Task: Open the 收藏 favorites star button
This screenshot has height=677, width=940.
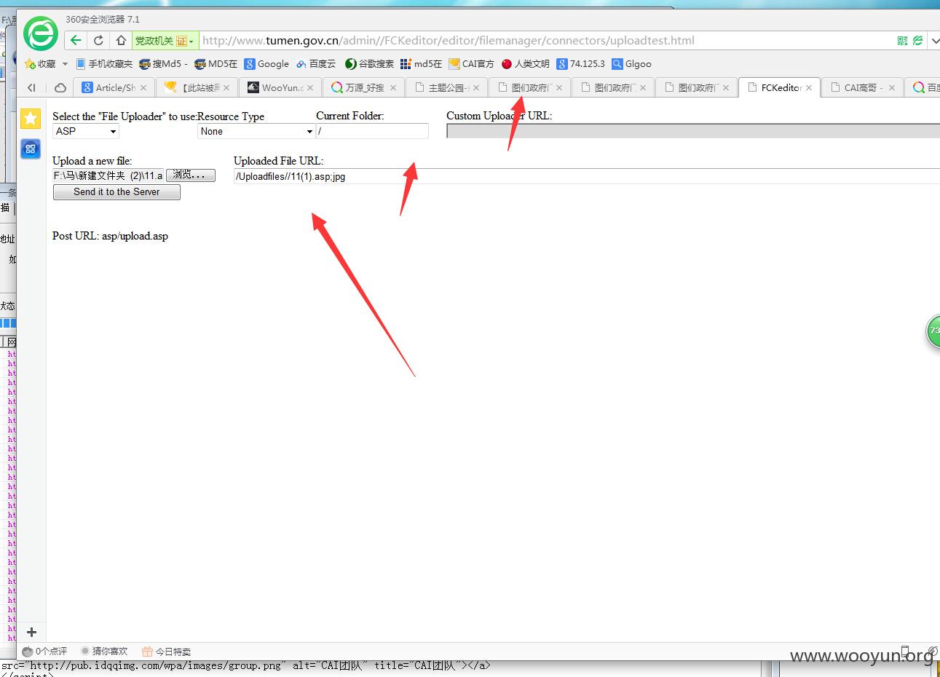Action: pos(41,64)
